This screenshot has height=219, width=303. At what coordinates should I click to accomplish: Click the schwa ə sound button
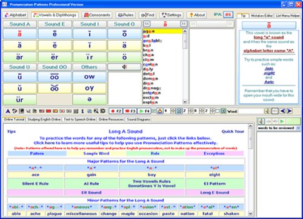coord(89,99)
